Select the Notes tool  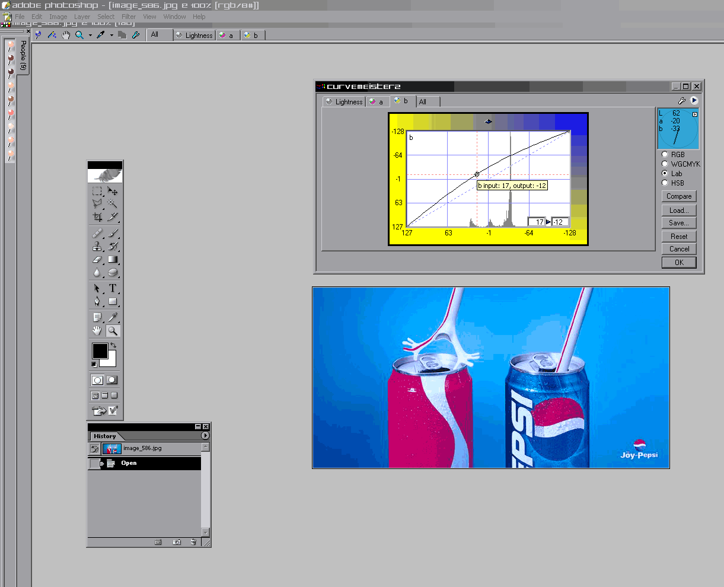pyautogui.click(x=97, y=318)
